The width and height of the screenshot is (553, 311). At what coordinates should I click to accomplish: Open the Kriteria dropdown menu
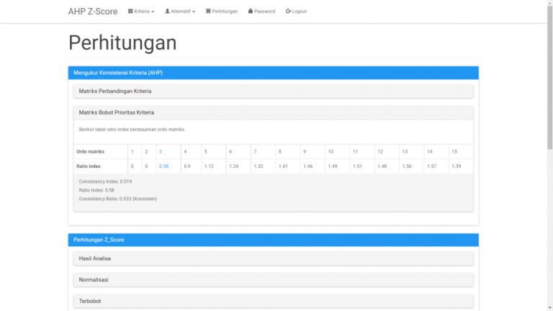click(141, 12)
